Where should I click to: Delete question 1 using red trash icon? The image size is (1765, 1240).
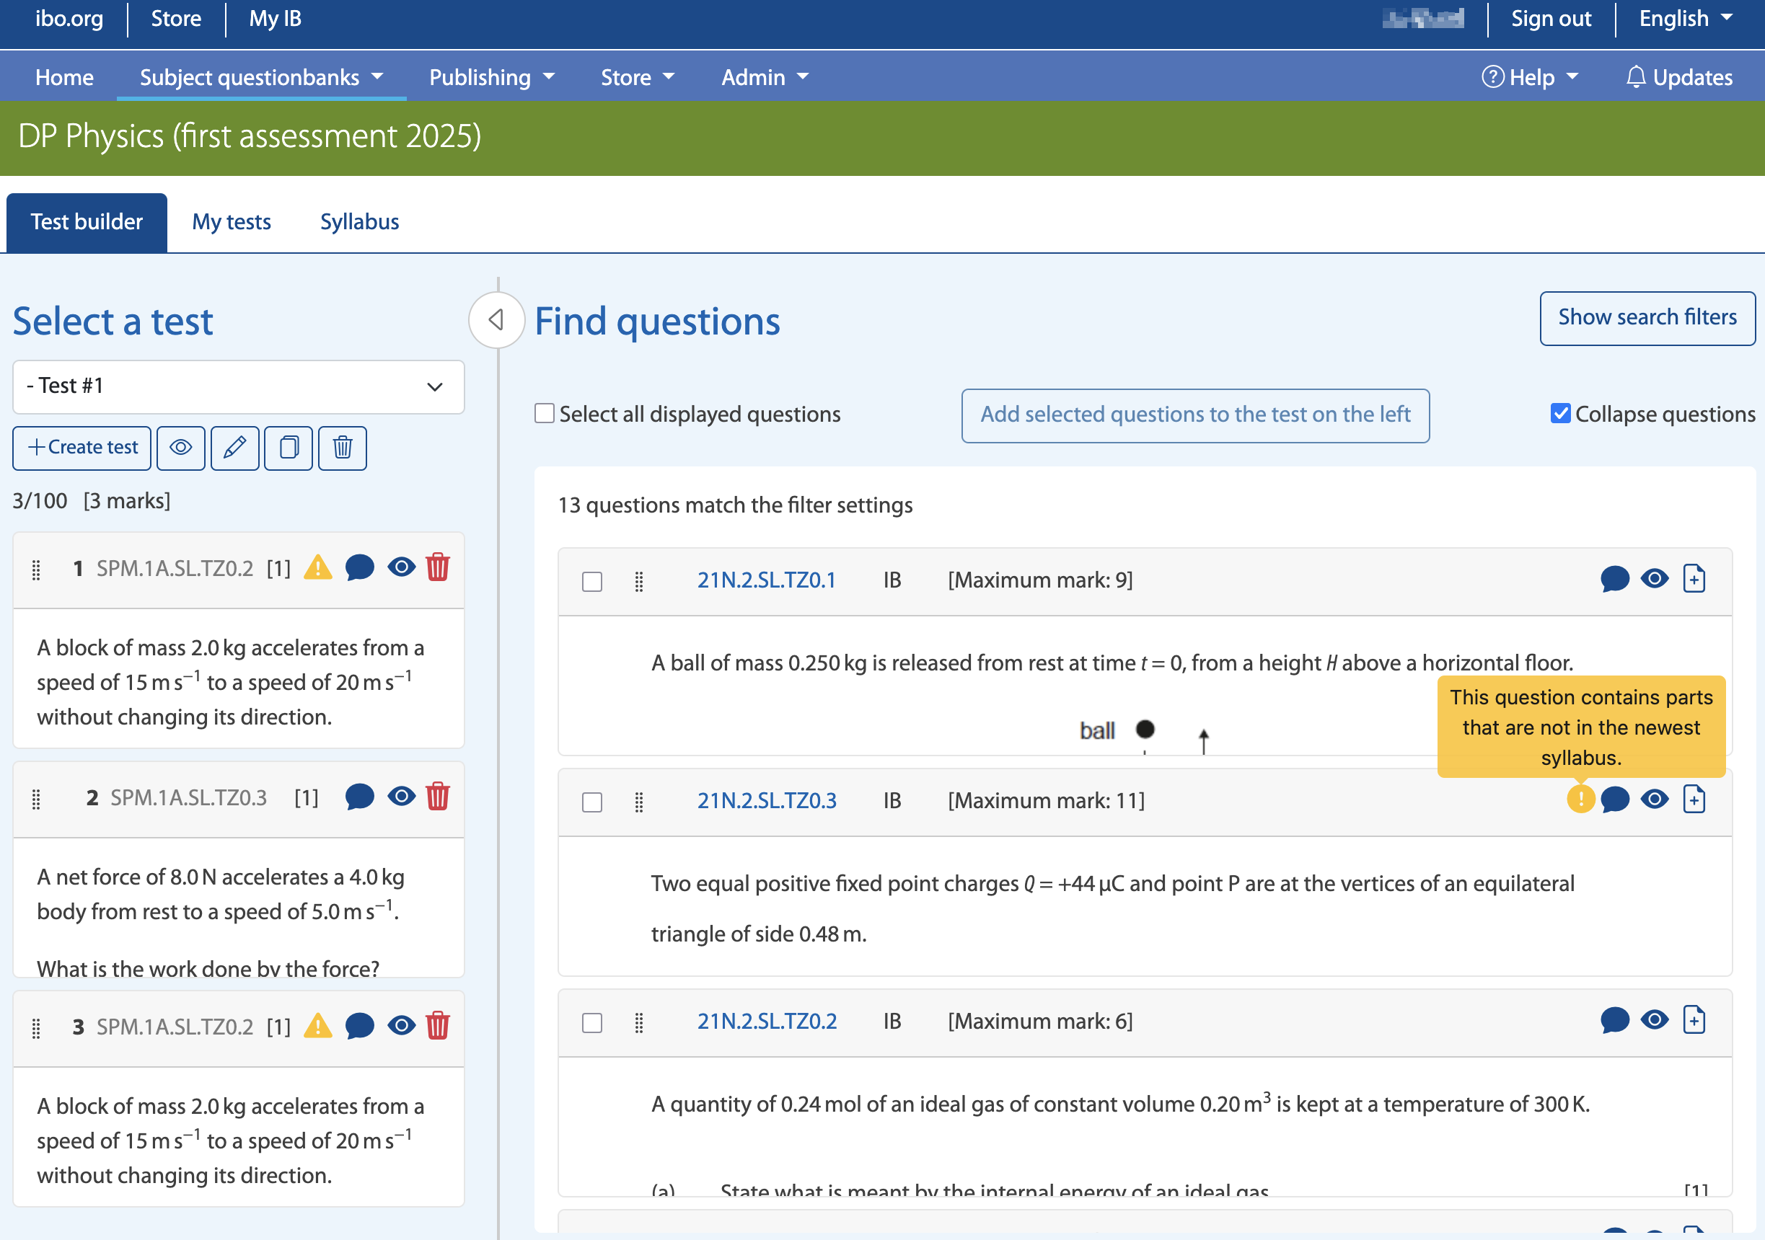(x=437, y=568)
